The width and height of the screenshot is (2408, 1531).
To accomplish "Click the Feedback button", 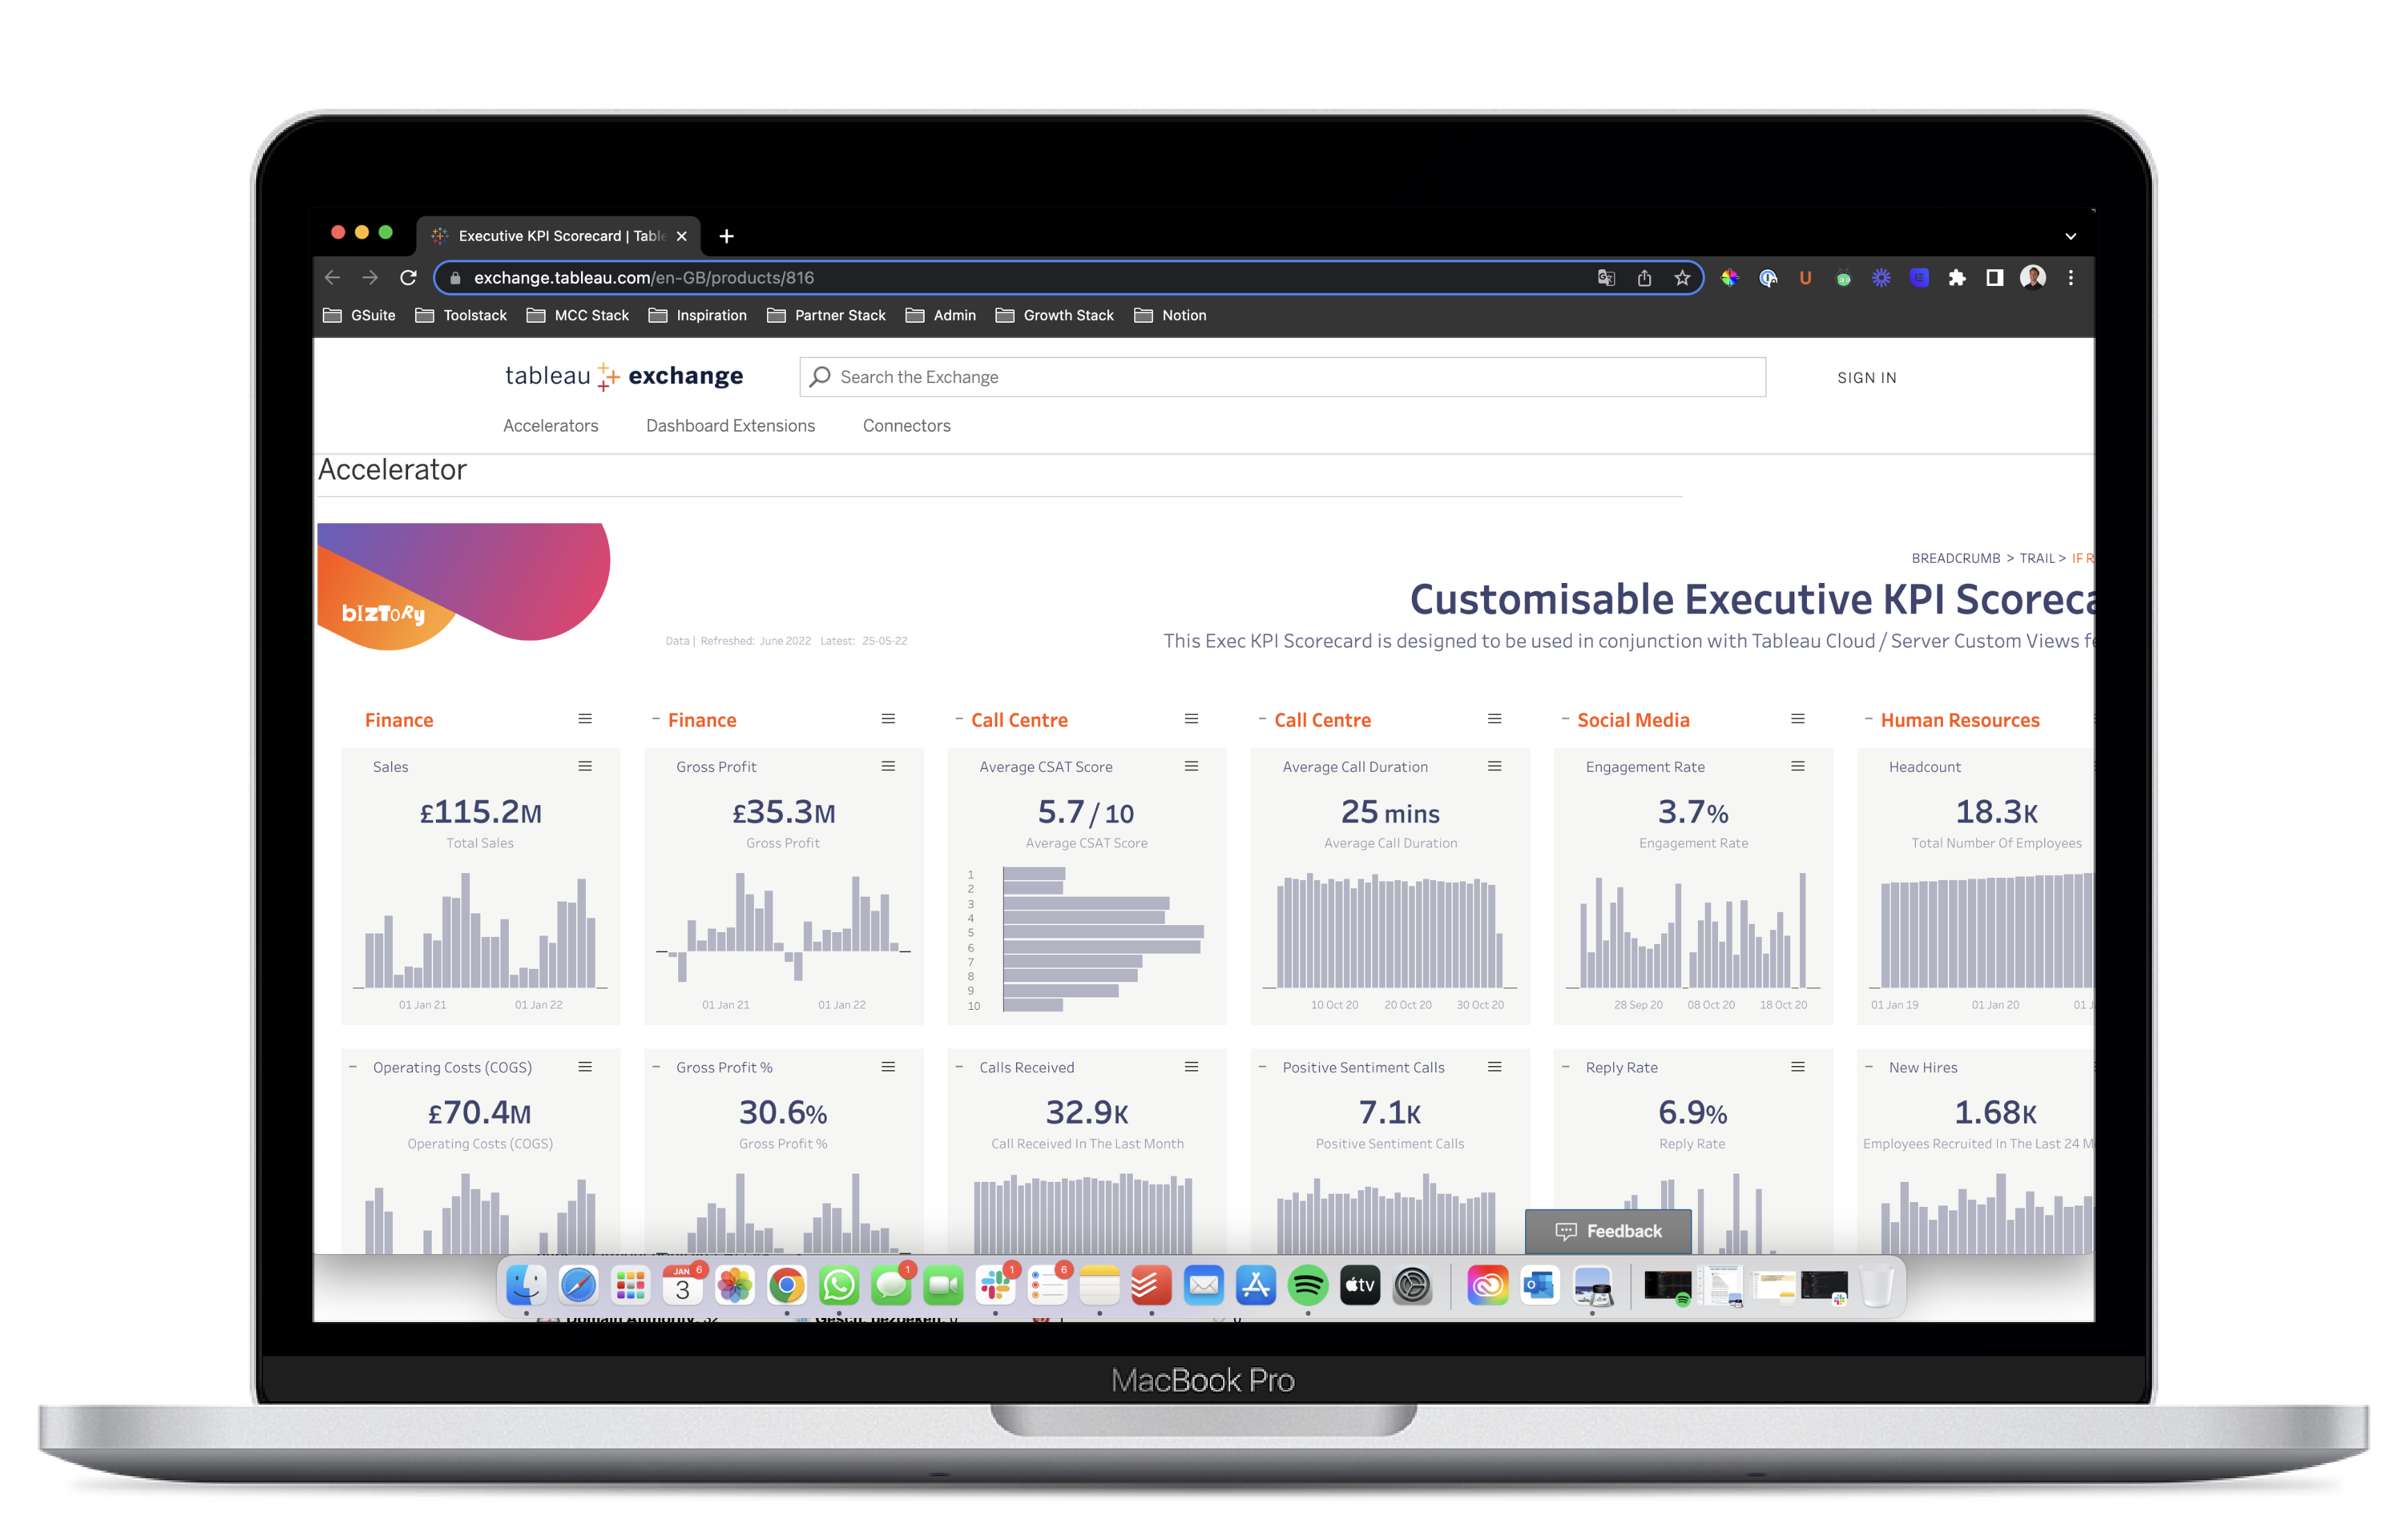I will [x=1608, y=1229].
